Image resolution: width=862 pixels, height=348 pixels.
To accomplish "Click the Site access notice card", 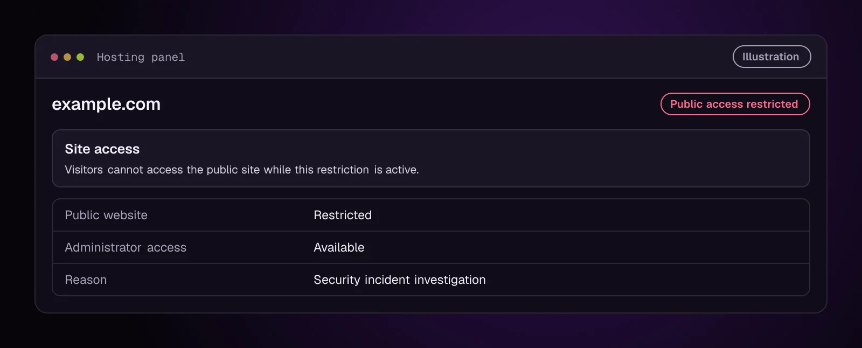I will tap(431, 158).
